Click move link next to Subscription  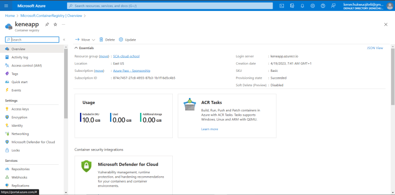pyautogui.click(x=99, y=71)
